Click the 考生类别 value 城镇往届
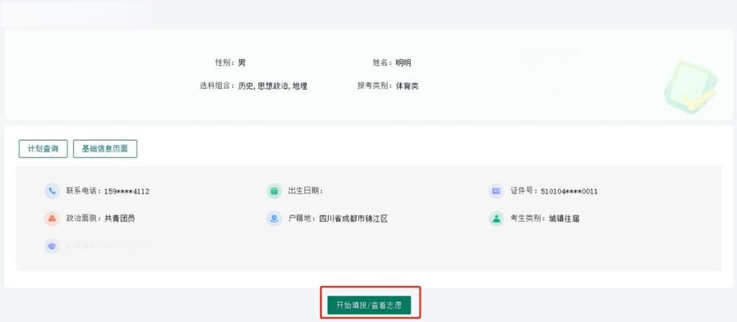The width and height of the screenshot is (737, 322). coord(564,219)
